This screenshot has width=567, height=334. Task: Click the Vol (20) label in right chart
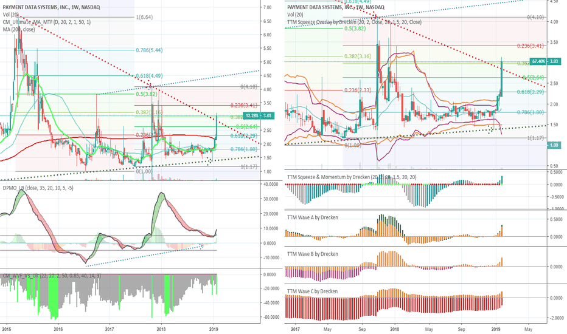(x=295, y=15)
